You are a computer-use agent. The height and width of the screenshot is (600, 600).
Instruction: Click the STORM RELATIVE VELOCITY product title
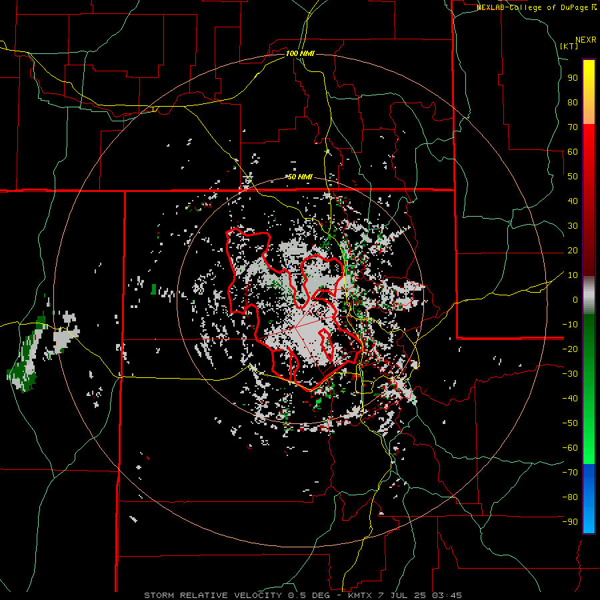click(x=213, y=595)
